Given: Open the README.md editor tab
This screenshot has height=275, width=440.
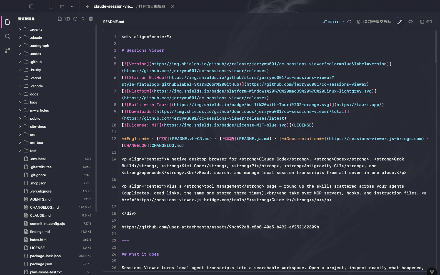Looking at the screenshot, I should (114, 22).
